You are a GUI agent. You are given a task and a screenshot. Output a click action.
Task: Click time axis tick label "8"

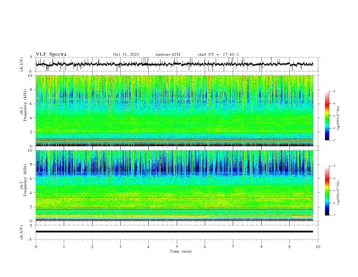pos(261,247)
